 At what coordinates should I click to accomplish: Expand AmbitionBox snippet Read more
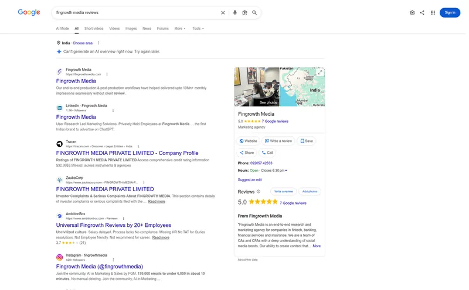[161, 237]
